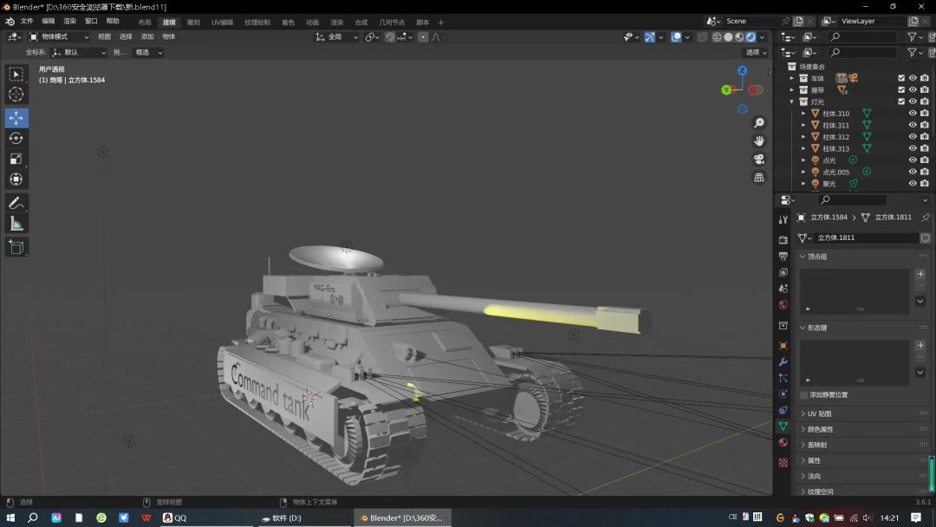Select the Scale tool
The height and width of the screenshot is (527, 936).
[16, 159]
